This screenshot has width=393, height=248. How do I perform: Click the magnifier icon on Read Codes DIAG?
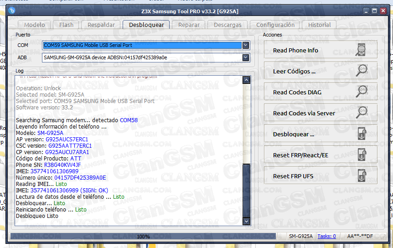pos(362,92)
